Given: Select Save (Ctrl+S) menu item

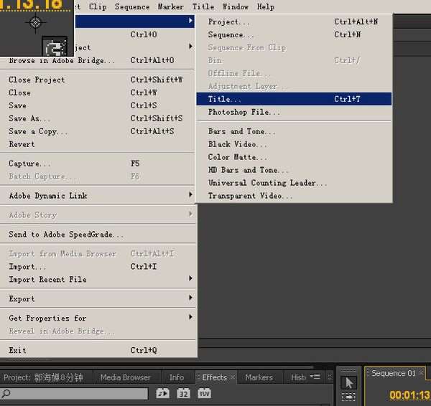Looking at the screenshot, I should pos(97,105).
